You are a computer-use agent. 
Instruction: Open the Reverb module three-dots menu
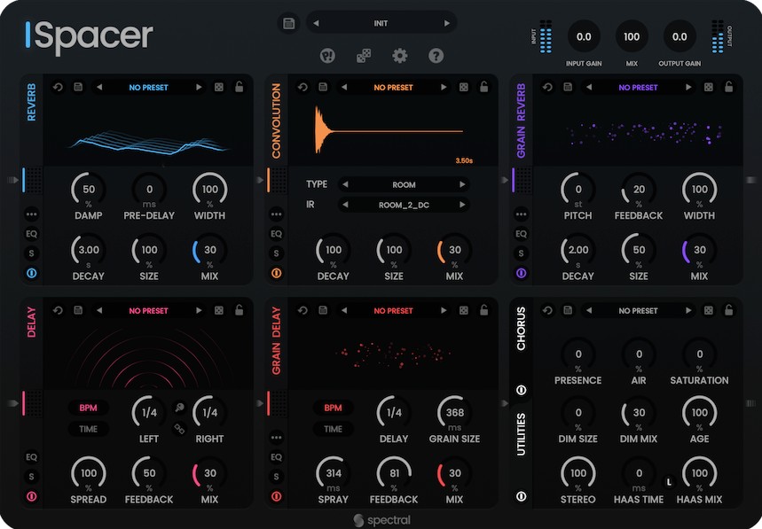point(32,214)
